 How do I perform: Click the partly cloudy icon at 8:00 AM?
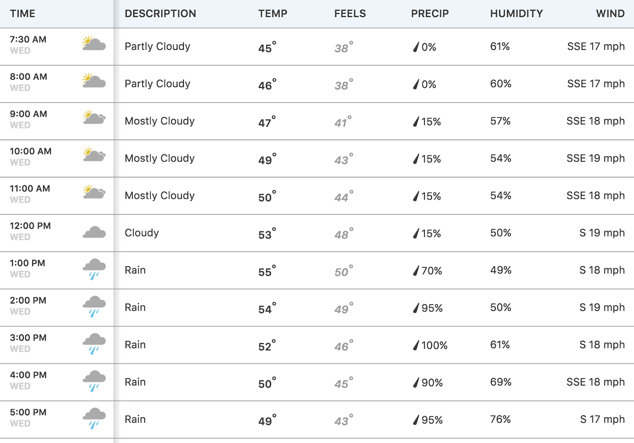point(94,80)
